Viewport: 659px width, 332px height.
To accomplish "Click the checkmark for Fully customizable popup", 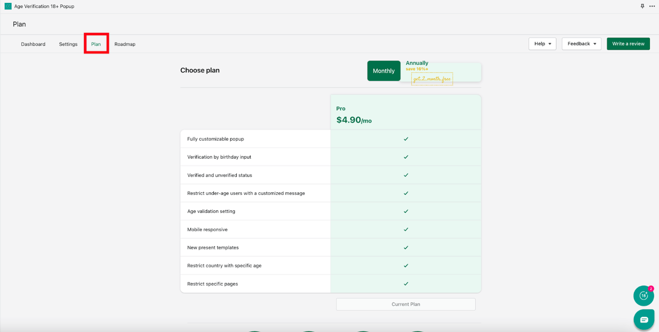I will click(406, 139).
